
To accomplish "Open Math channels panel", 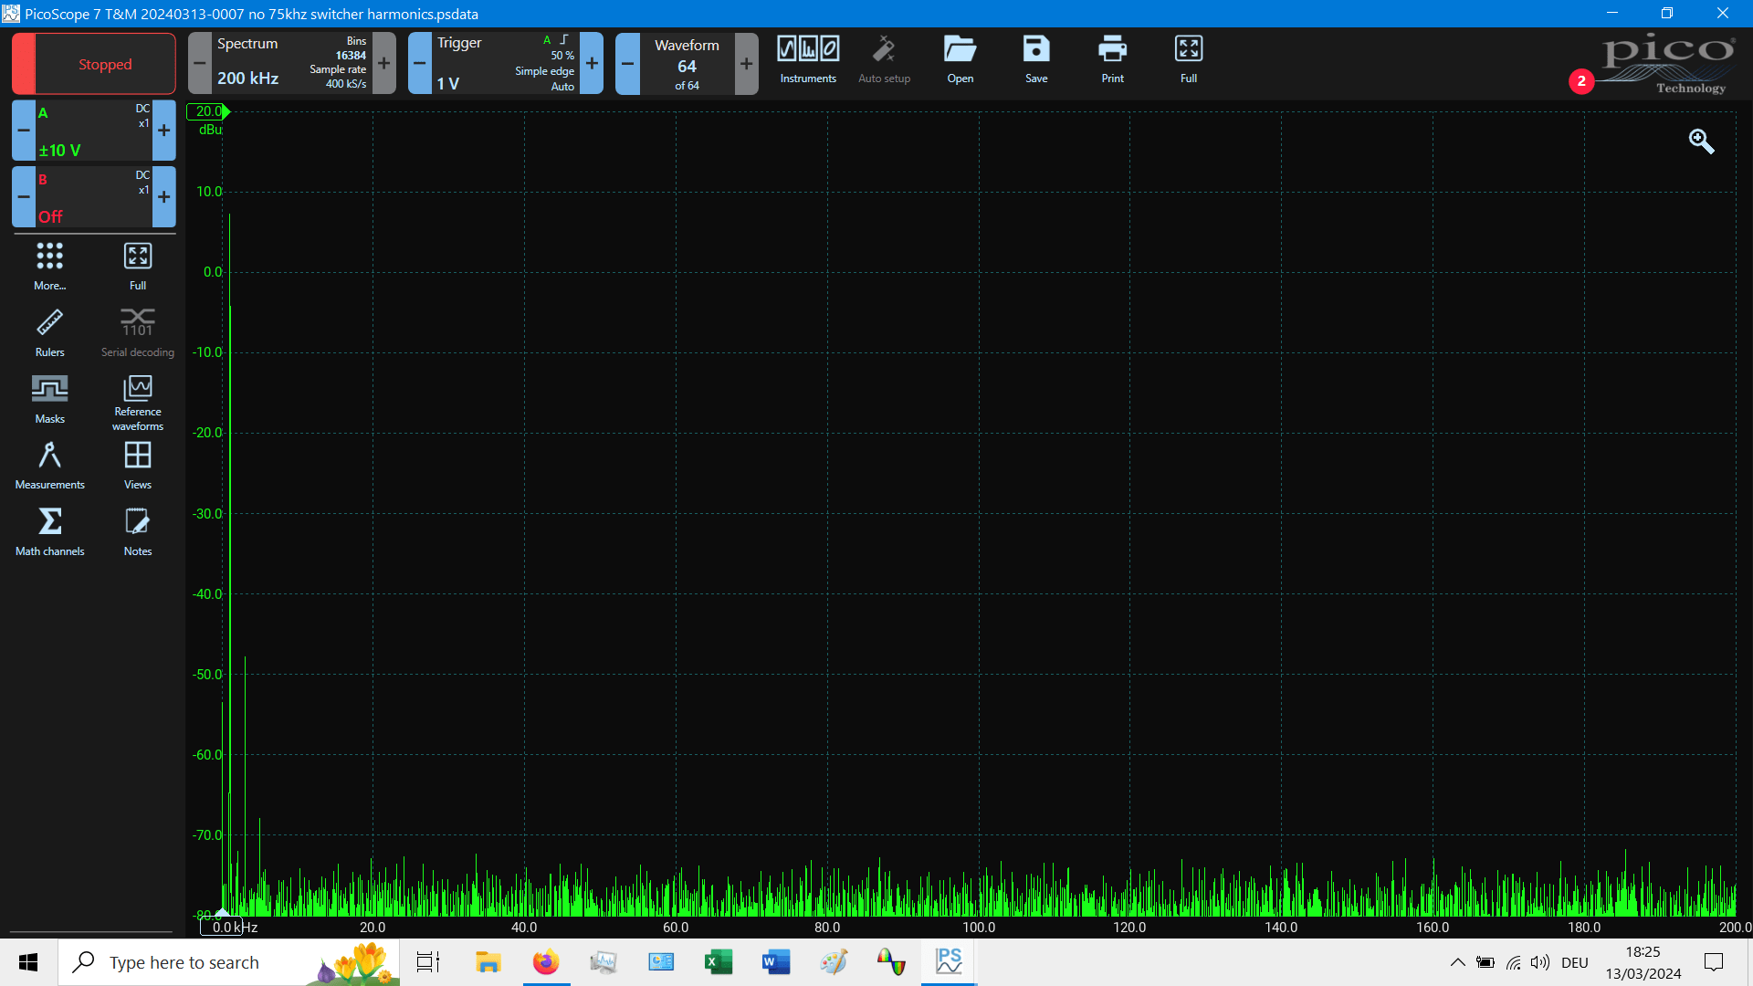I will pos(49,531).
